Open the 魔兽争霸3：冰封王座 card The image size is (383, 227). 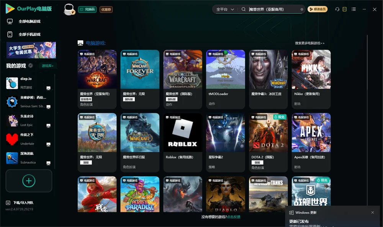[268, 79]
